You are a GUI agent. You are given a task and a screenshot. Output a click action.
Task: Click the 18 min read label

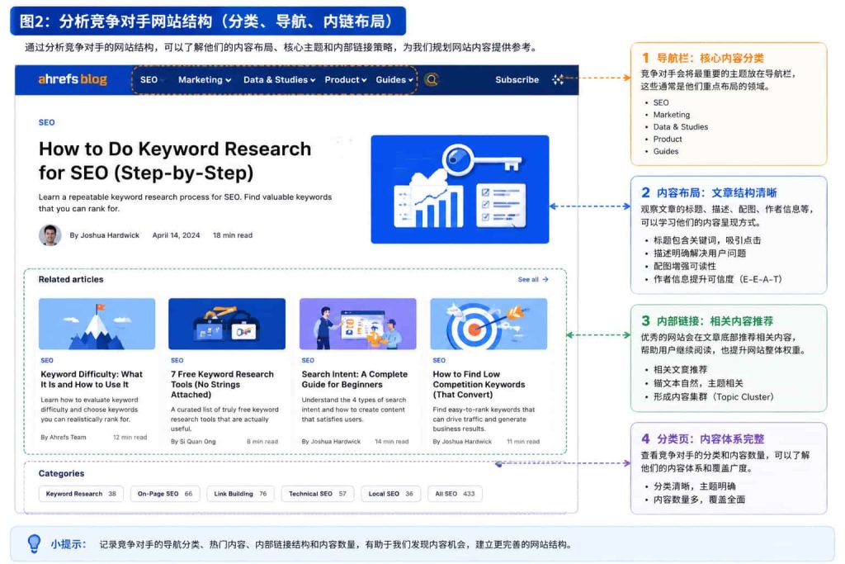point(232,235)
